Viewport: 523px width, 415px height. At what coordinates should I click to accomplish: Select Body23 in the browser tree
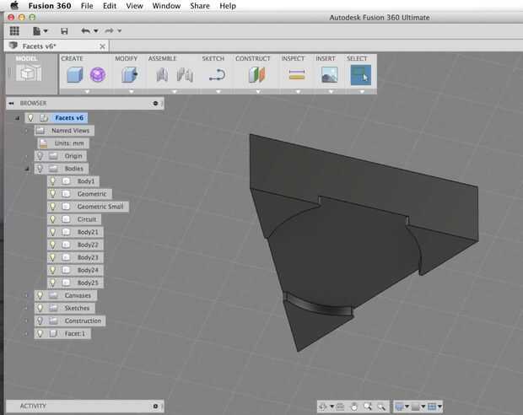pyautogui.click(x=88, y=257)
